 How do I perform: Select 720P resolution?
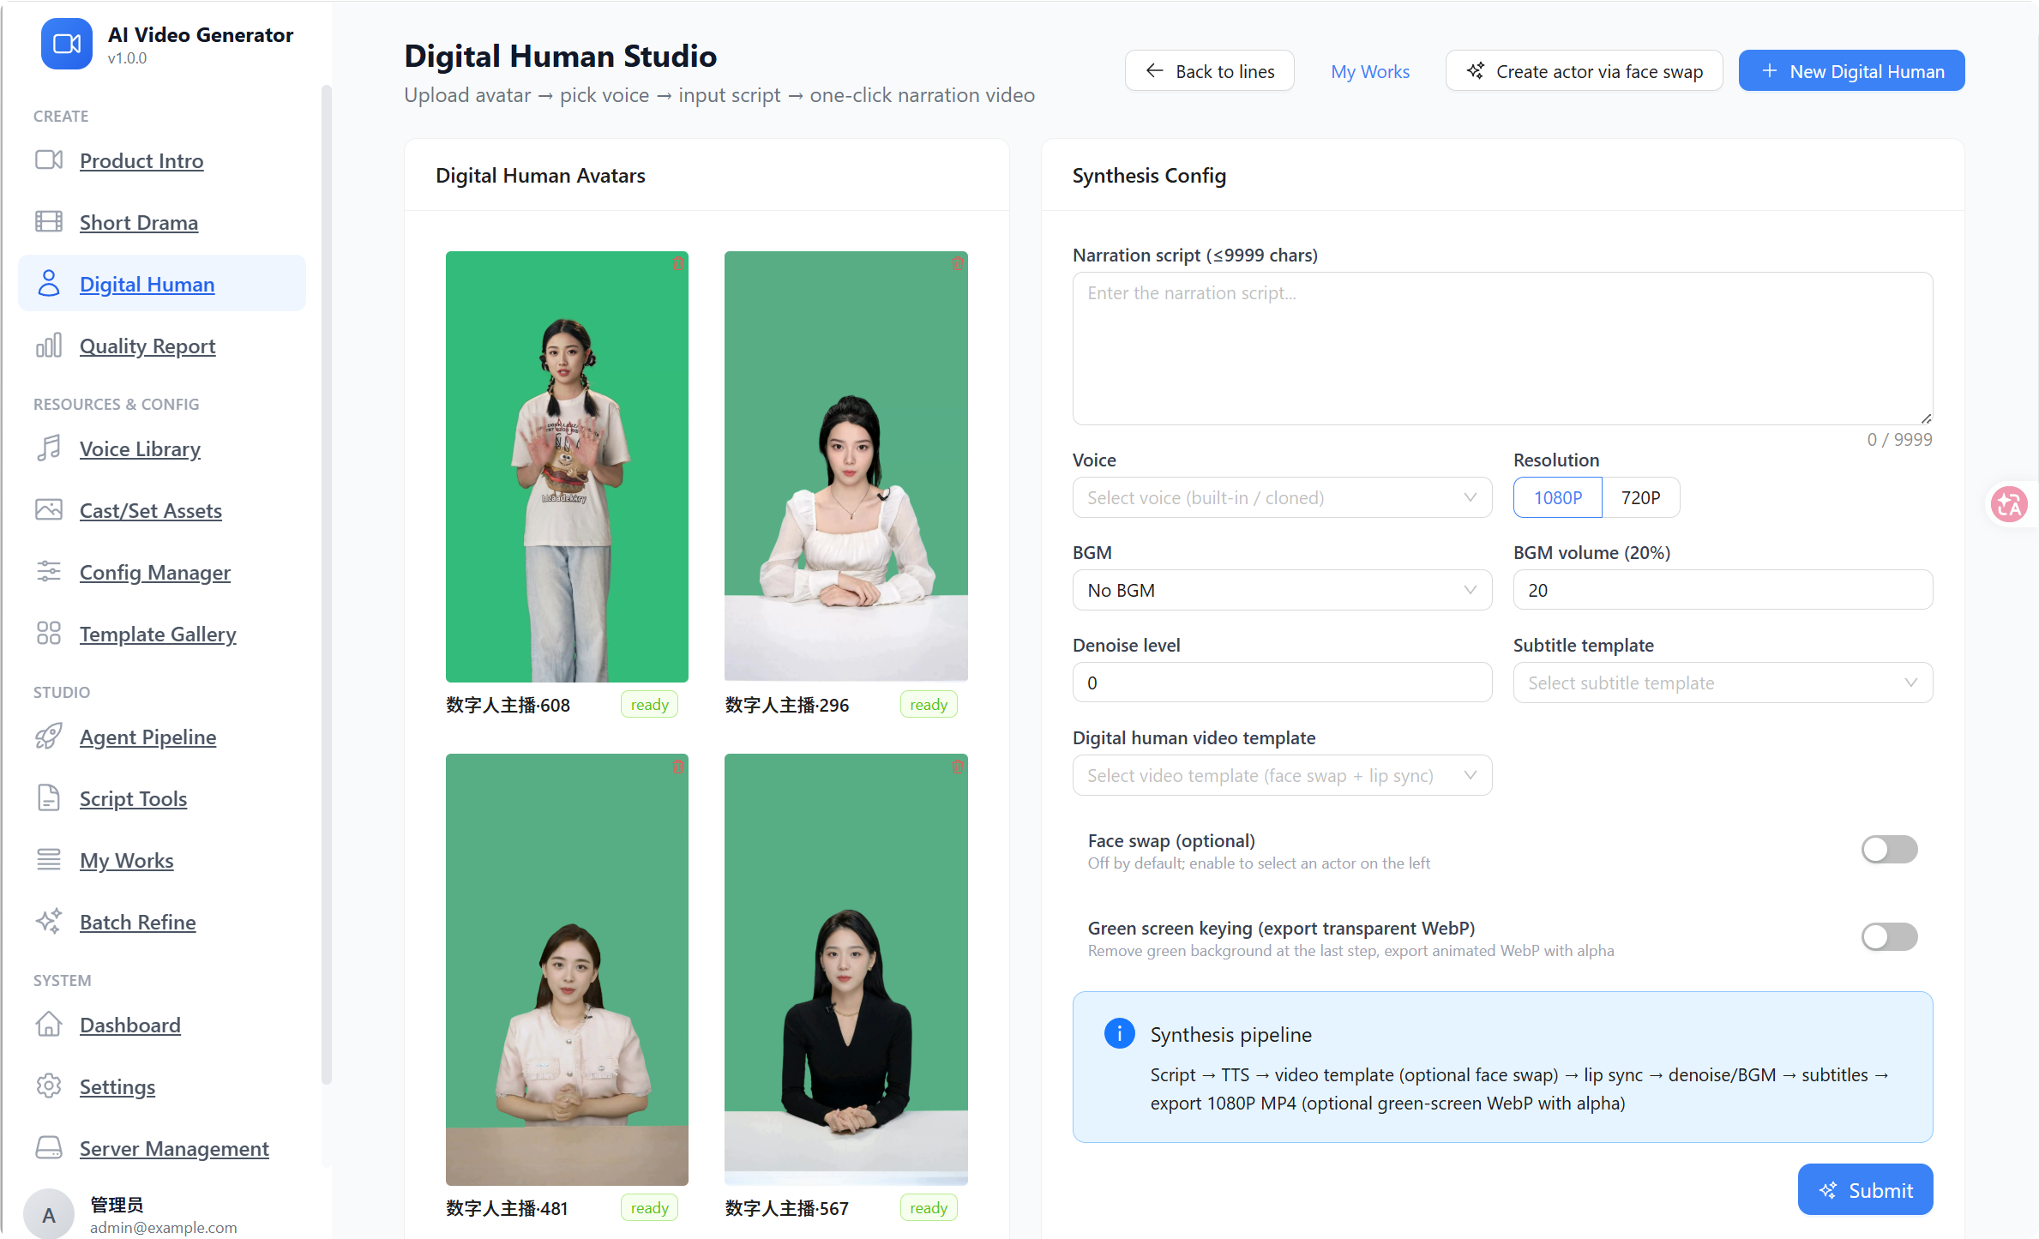pos(1640,497)
